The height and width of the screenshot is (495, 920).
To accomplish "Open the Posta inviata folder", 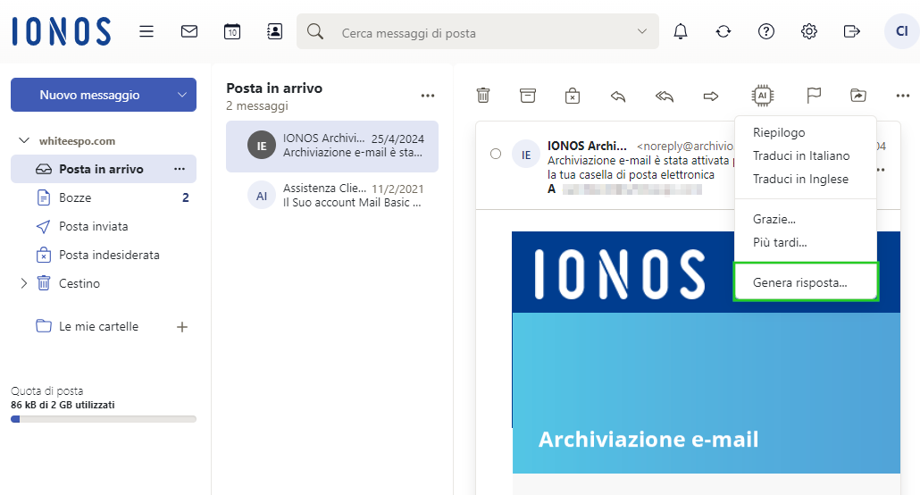I will (104, 227).
